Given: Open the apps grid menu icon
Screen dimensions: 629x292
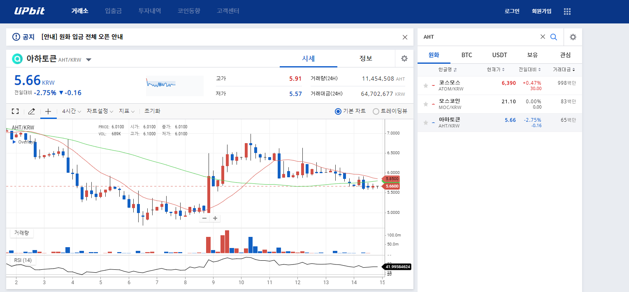Looking at the screenshot, I should click(567, 12).
